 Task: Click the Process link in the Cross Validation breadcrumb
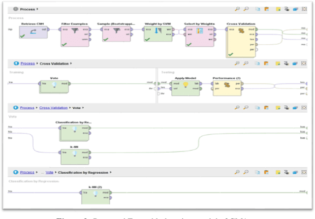28,63
